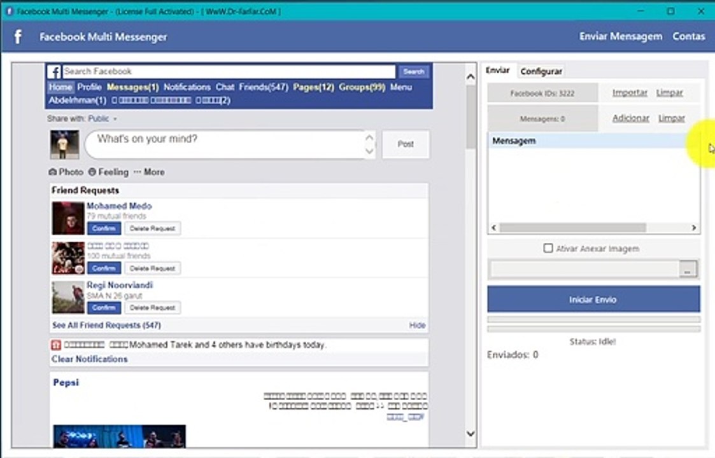The width and height of the screenshot is (715, 458).
Task: Open the Profile link
Action: click(x=89, y=87)
